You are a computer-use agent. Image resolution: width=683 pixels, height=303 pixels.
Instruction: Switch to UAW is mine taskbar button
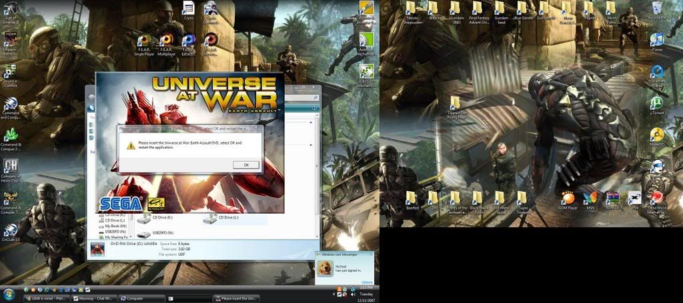click(x=47, y=298)
